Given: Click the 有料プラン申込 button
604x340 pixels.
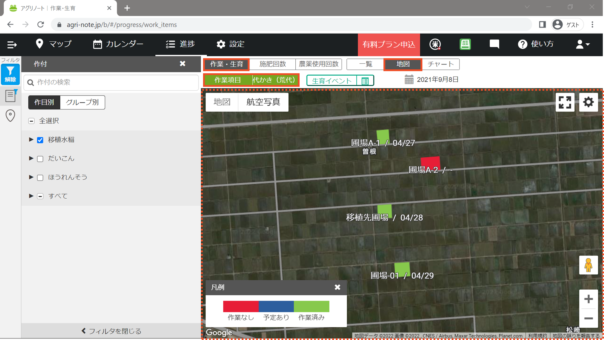Looking at the screenshot, I should [x=389, y=45].
